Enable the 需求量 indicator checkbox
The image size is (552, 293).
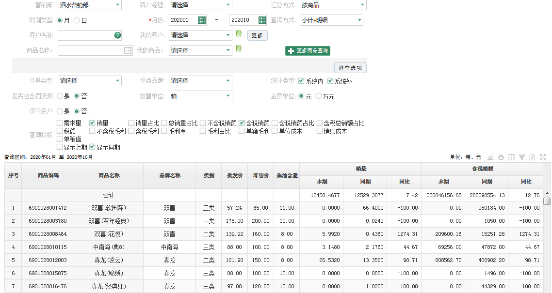60,123
